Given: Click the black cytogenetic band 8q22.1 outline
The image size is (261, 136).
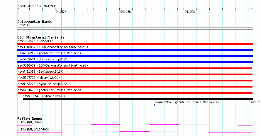Looking at the screenshot, I should 135,28.
